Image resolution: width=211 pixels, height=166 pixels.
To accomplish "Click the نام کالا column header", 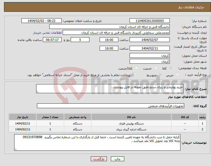I will coord(131,117).
